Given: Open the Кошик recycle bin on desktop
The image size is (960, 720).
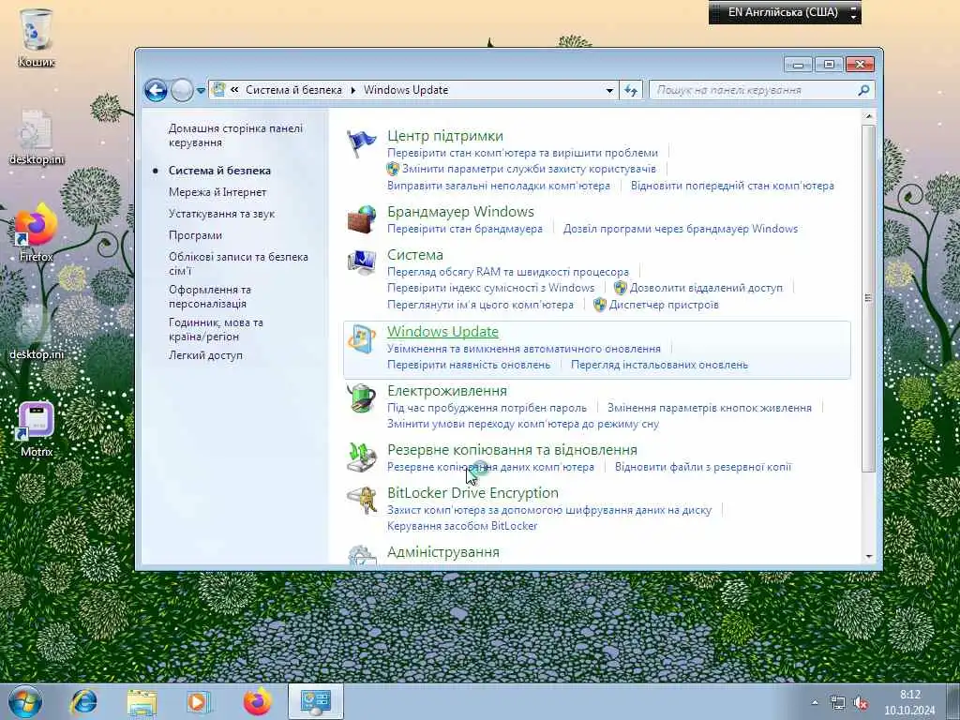Looking at the screenshot, I should point(37,37).
